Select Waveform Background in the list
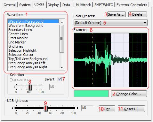The width and height of the screenshot is (153, 122). (x=26, y=26)
